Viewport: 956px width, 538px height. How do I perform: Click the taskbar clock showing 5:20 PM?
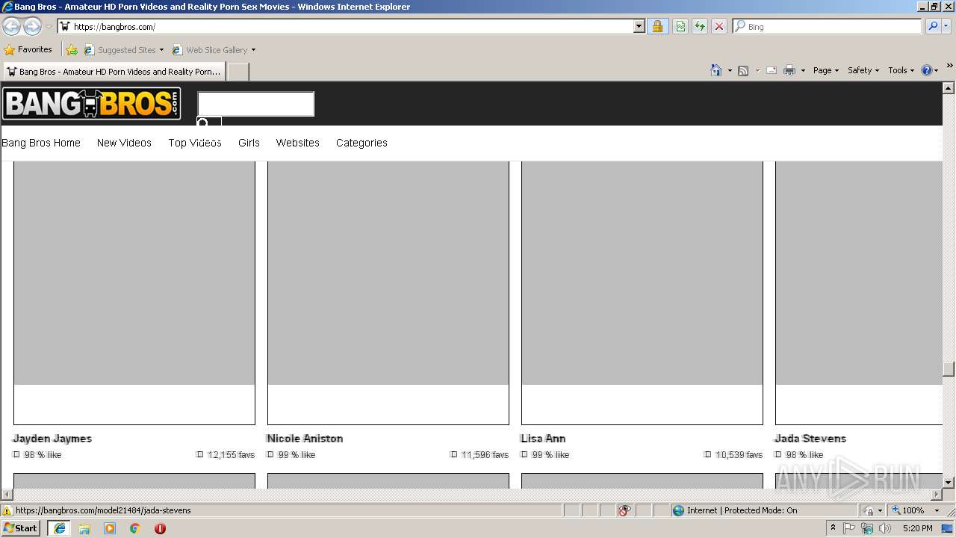917,528
